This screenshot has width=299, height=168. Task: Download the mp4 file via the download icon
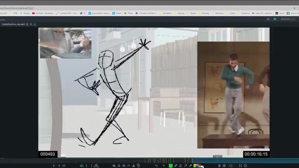(x=35, y=24)
